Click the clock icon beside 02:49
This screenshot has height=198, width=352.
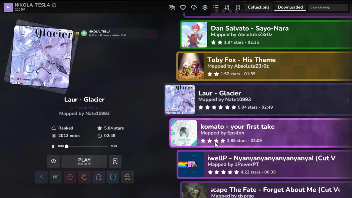click(100, 136)
